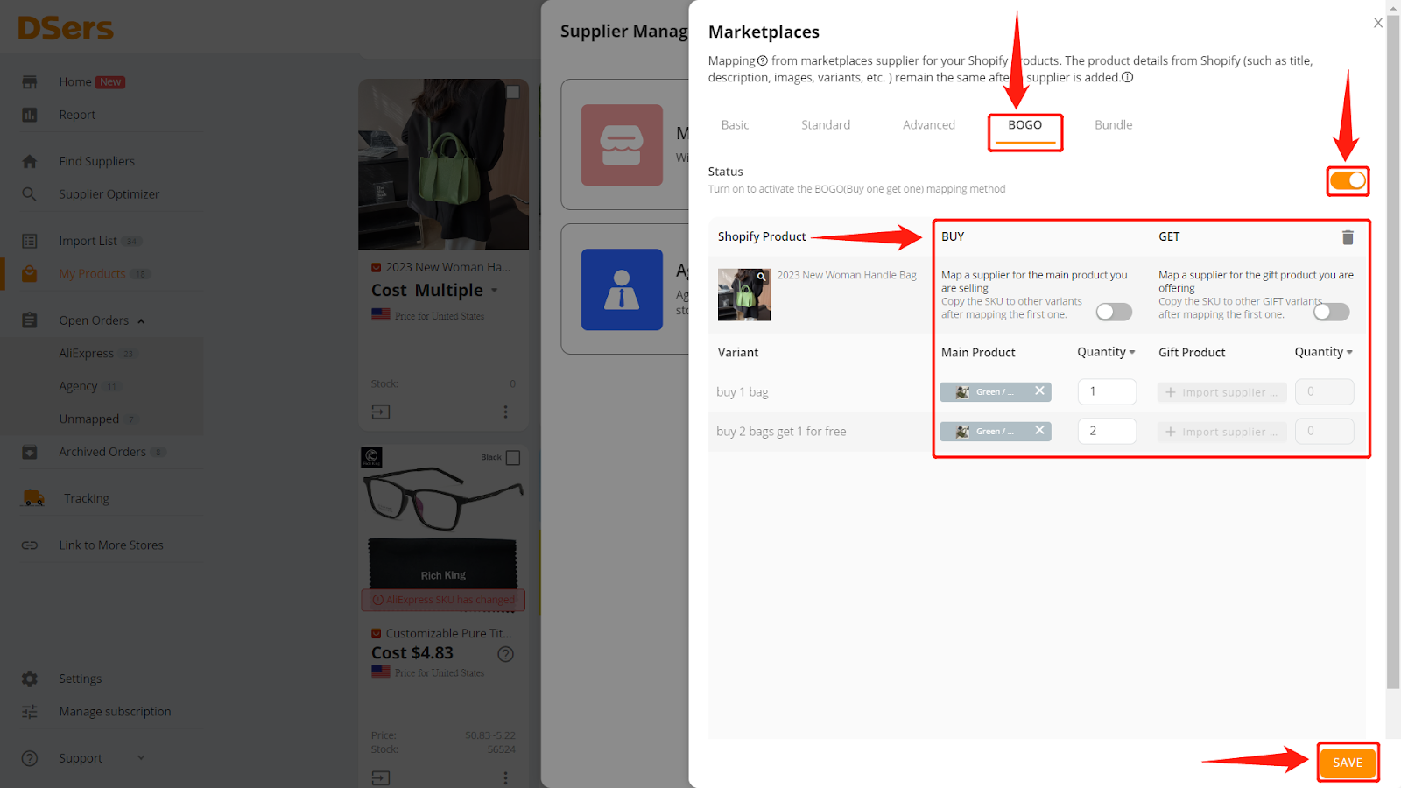The height and width of the screenshot is (788, 1401).
Task: Import supplier for buy 1 bag gift
Action: [x=1222, y=392]
